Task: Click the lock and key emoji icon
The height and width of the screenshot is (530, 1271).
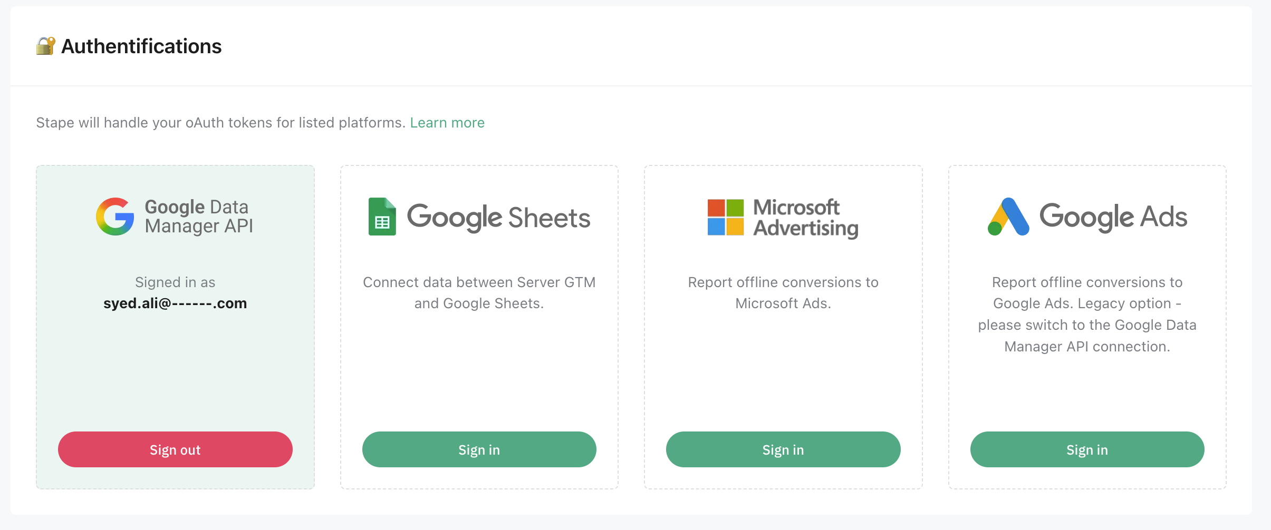Action: tap(45, 46)
